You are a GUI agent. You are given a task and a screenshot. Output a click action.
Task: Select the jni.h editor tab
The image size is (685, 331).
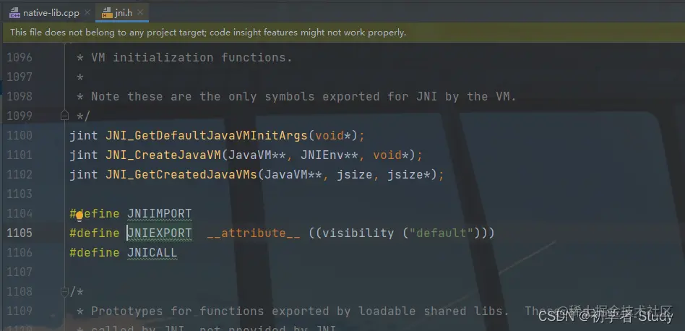[x=121, y=13]
